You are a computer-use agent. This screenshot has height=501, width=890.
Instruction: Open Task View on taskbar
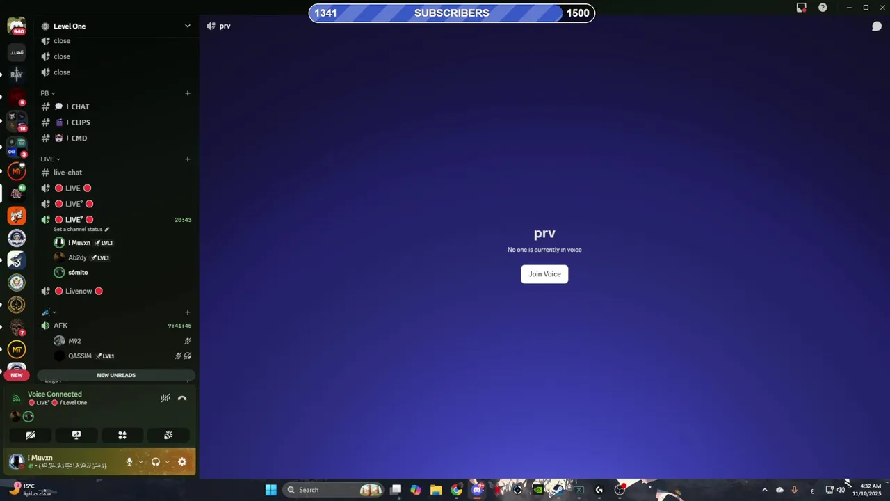tap(396, 490)
